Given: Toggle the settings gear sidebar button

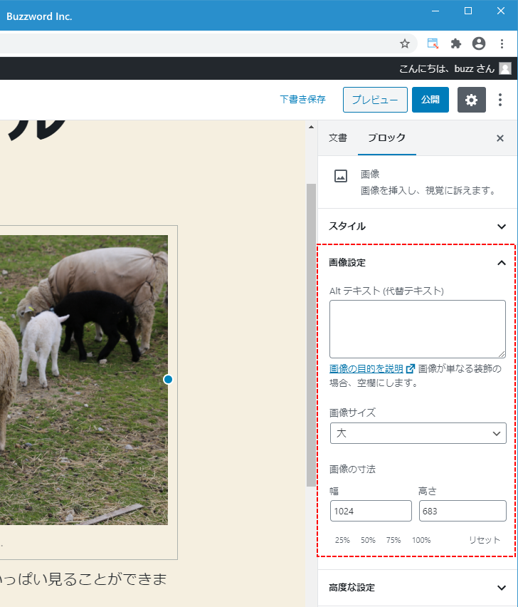Looking at the screenshot, I should coord(471,100).
